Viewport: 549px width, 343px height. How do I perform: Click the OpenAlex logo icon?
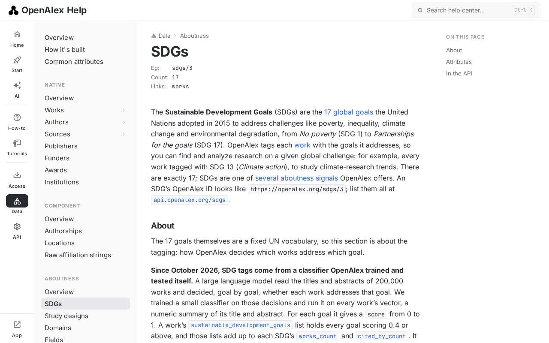(x=13, y=10)
